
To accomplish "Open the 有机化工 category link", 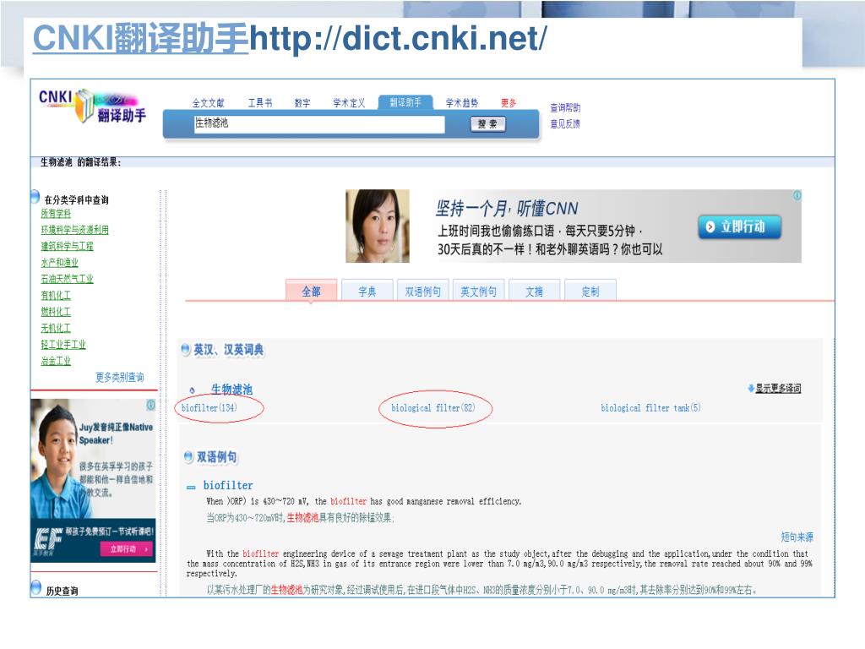I will tap(56, 295).
